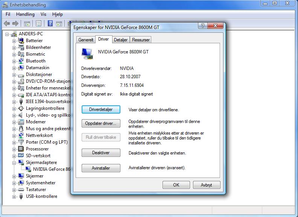Close the Egenskaper properties dialog
The width and height of the screenshot is (298, 217).
[215, 26]
